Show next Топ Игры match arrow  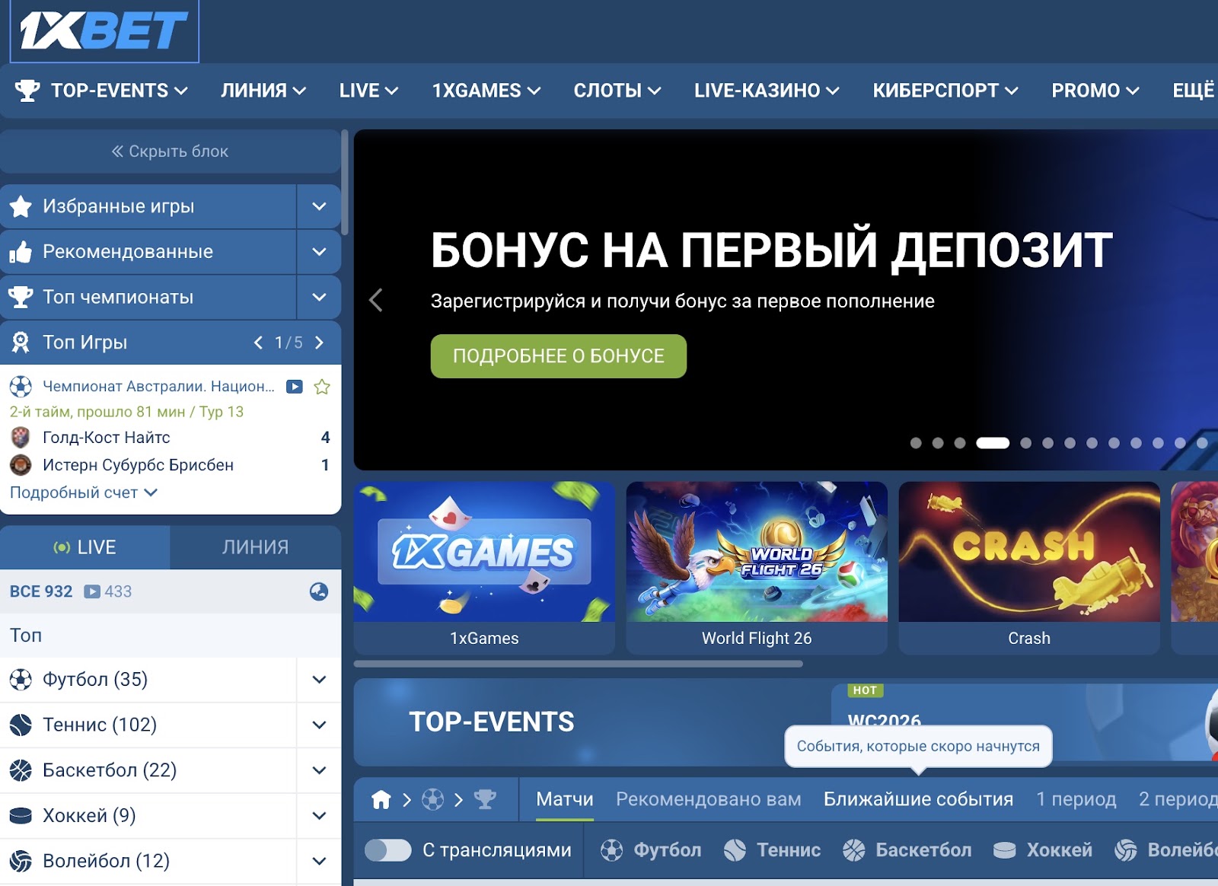(320, 343)
